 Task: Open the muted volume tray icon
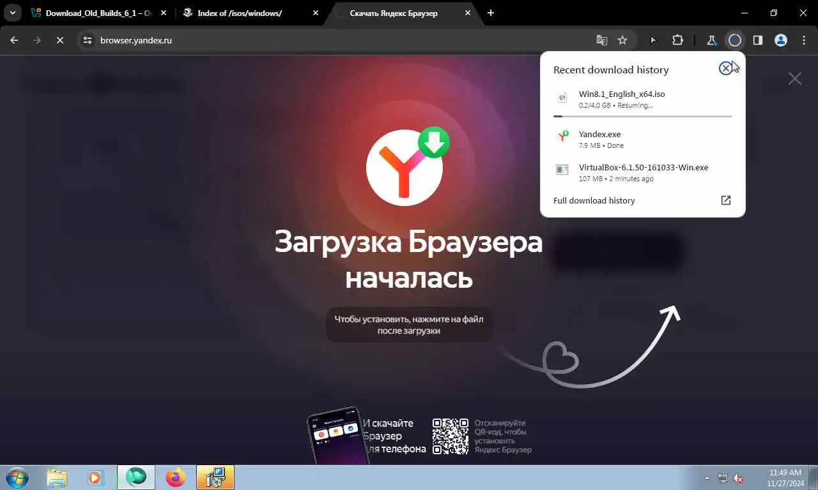tap(738, 477)
